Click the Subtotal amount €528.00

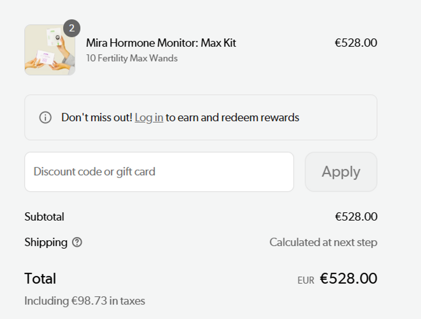356,217
